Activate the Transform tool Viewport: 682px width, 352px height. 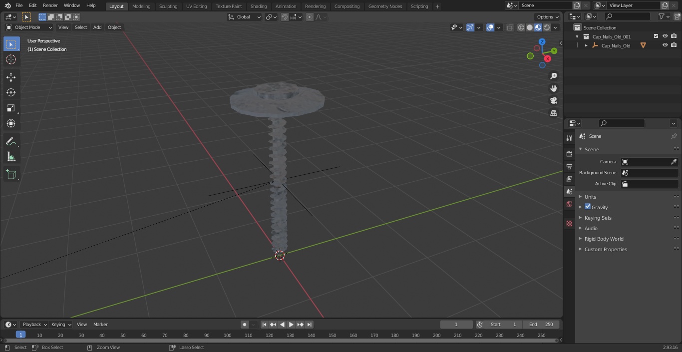coord(11,123)
